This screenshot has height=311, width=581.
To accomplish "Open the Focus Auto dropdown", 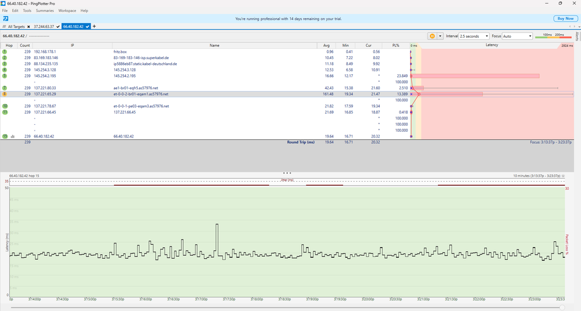I will (517, 36).
